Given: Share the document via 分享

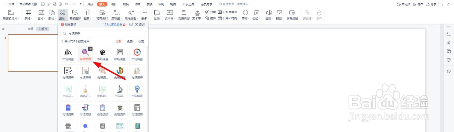Looking at the screenshot, I should click(x=431, y=4).
